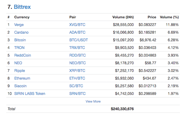
Task: Follow the ETH/BTC pair link
Action: 77,78
